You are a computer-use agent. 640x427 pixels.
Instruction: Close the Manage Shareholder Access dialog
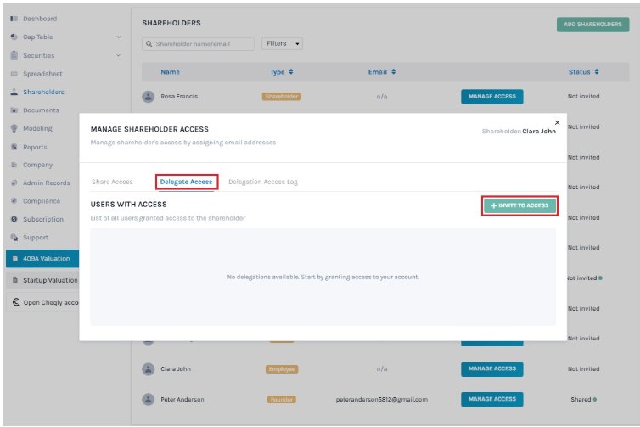[557, 122]
